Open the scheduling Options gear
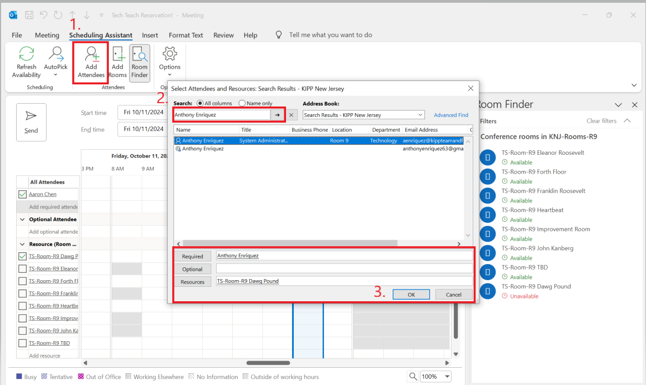This screenshot has height=385, width=646. click(169, 54)
